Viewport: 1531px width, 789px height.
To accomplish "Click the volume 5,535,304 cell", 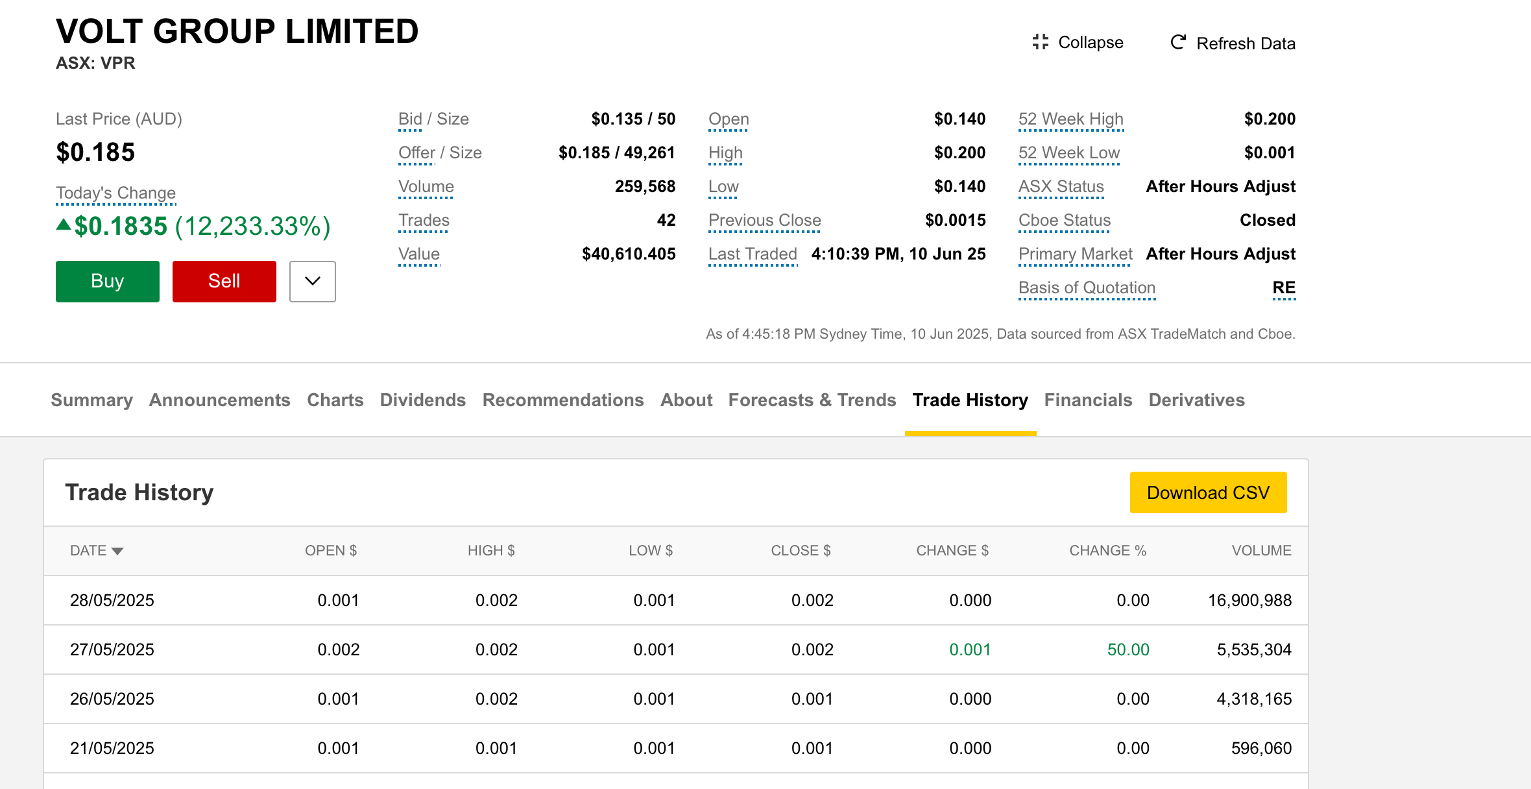I will coord(1254,650).
